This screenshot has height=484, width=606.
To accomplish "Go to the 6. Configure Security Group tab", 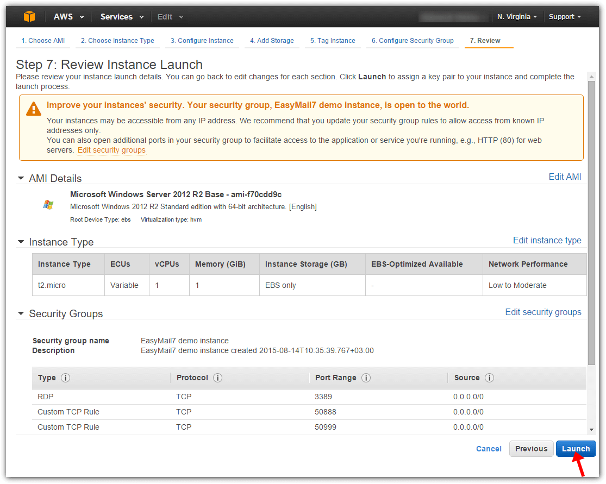I will pos(413,41).
